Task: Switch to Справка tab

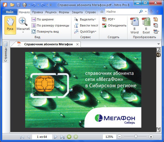Action: [91, 12]
